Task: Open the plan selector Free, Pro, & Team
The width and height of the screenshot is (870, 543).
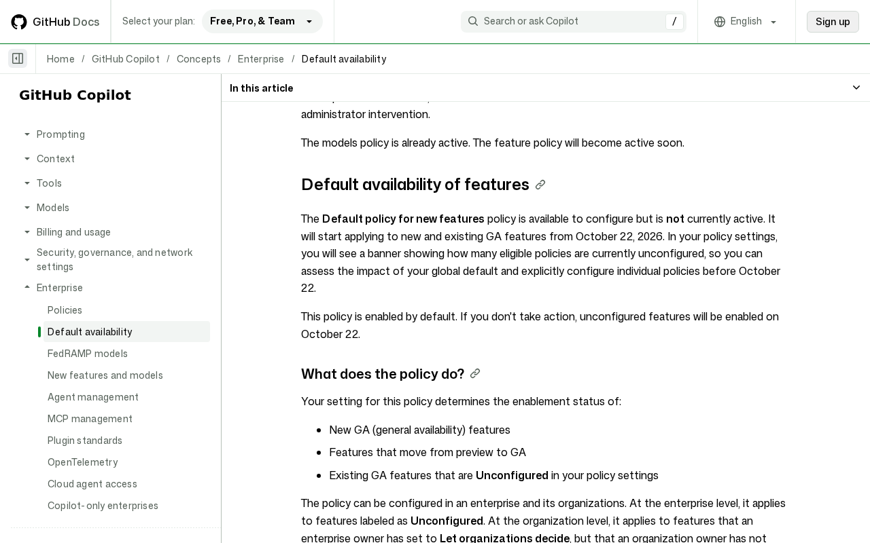Action: pyautogui.click(x=262, y=21)
